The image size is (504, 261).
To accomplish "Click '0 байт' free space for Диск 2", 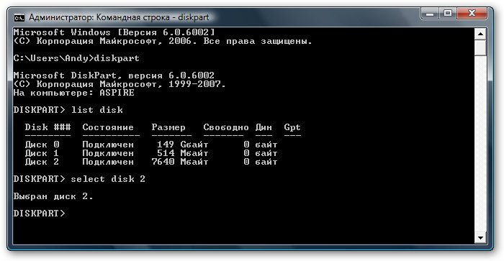I will tap(261, 162).
